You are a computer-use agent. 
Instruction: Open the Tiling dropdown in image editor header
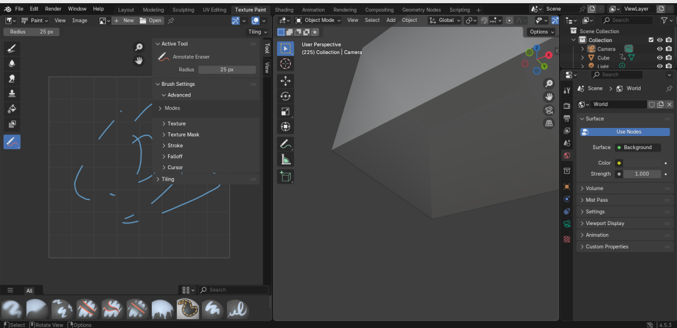(x=257, y=31)
